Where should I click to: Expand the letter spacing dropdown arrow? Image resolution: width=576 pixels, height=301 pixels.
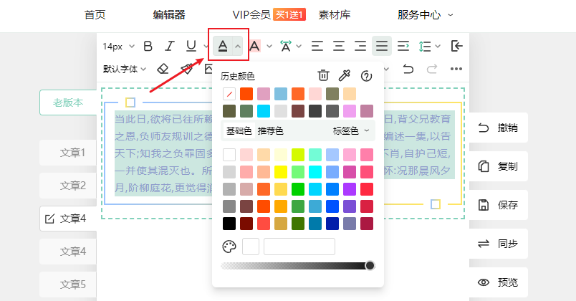pyautogui.click(x=299, y=47)
